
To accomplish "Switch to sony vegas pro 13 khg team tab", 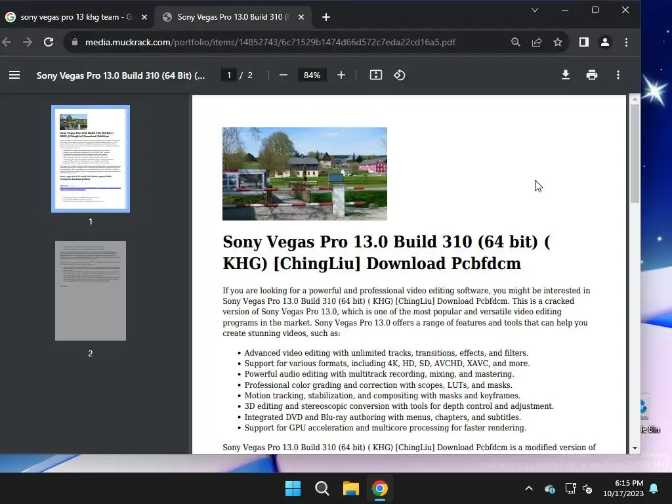I will coord(76,17).
